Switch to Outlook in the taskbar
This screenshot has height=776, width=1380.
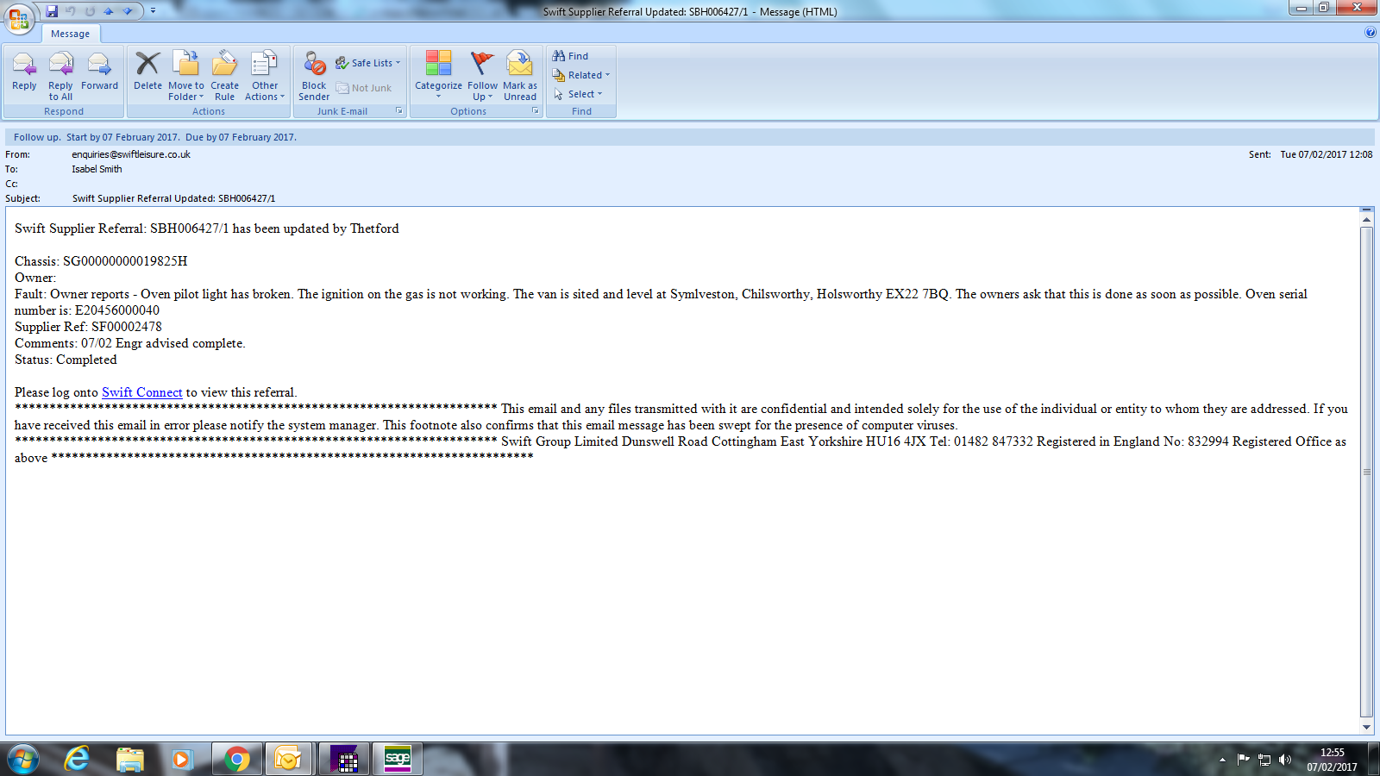tap(289, 759)
